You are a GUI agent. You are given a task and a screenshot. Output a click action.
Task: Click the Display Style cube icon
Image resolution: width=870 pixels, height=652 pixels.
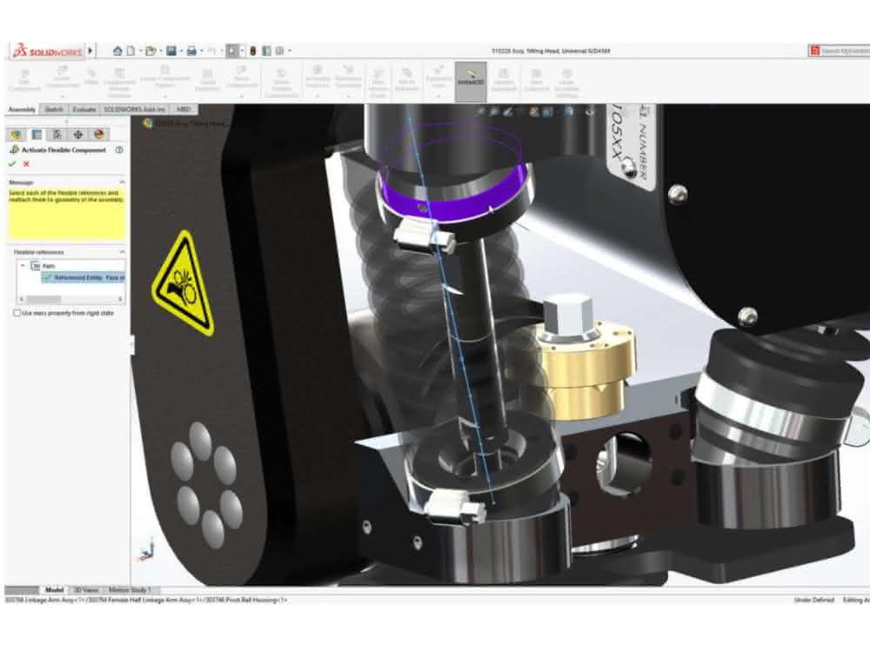pyautogui.click(x=570, y=112)
